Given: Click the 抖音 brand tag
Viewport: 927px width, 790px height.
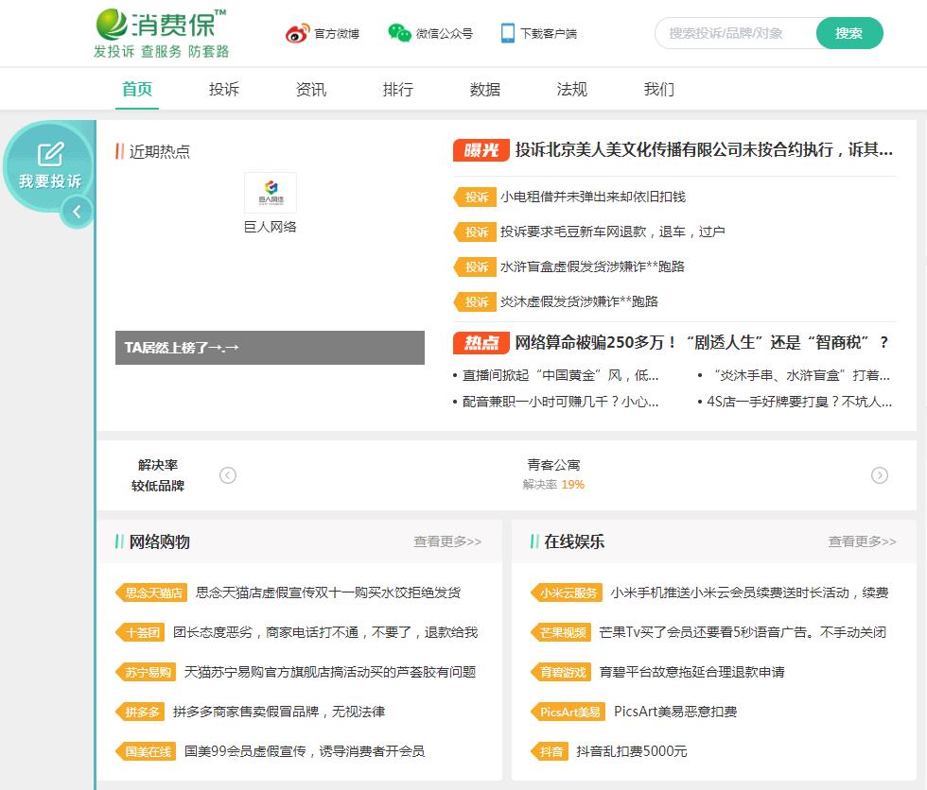Looking at the screenshot, I should point(550,752).
